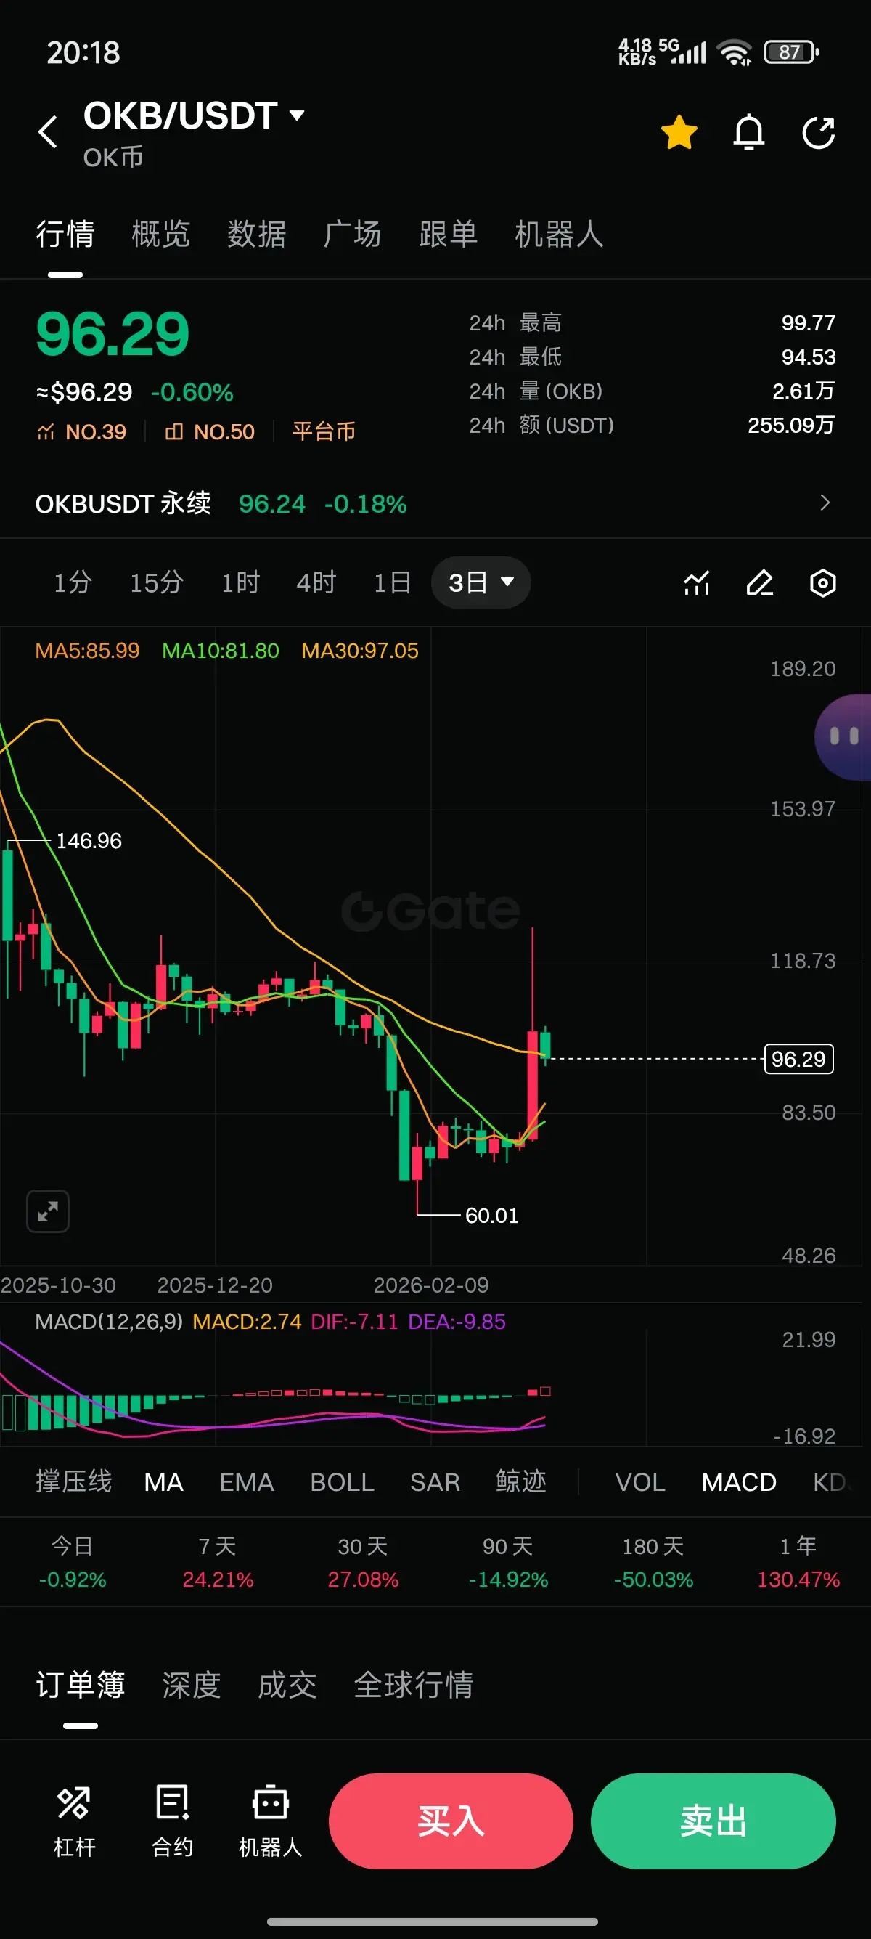The image size is (871, 1939).
Task: Tap the red 买入 buy button
Action: [451, 1821]
